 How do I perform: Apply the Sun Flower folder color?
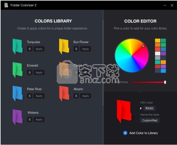[x=86, y=49]
